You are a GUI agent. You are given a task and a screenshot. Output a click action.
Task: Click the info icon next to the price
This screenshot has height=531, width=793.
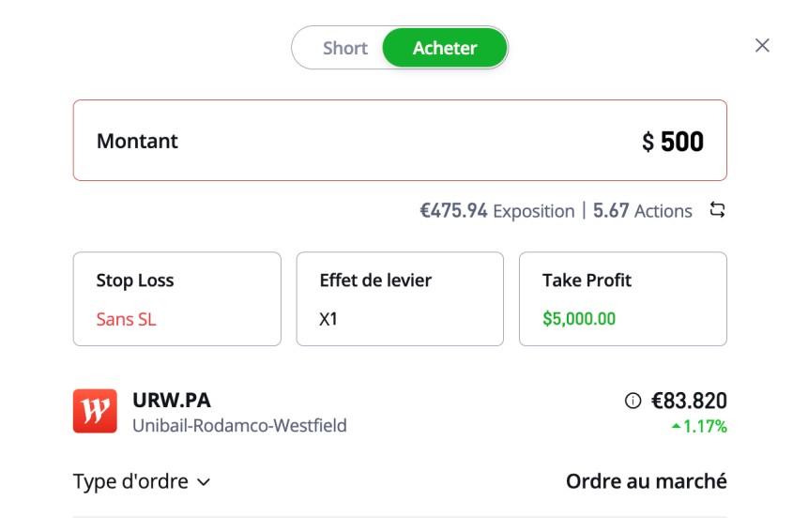pyautogui.click(x=633, y=402)
